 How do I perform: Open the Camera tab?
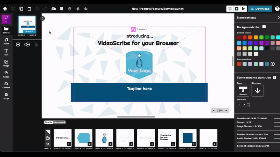[x=6, y=85]
